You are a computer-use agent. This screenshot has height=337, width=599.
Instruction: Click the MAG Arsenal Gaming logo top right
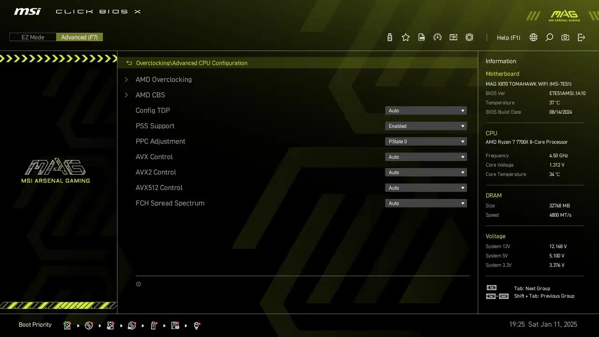click(x=564, y=15)
